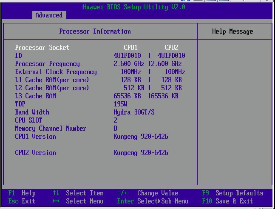Click the Help Message panel title

click(x=232, y=31)
